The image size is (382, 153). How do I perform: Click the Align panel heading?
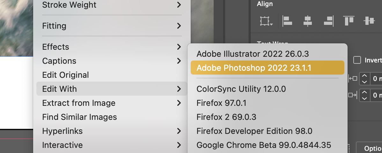(265, 4)
